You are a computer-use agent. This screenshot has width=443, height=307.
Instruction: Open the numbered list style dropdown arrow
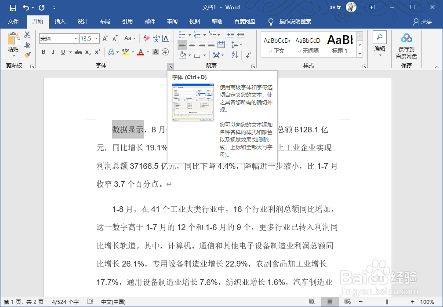204,35
